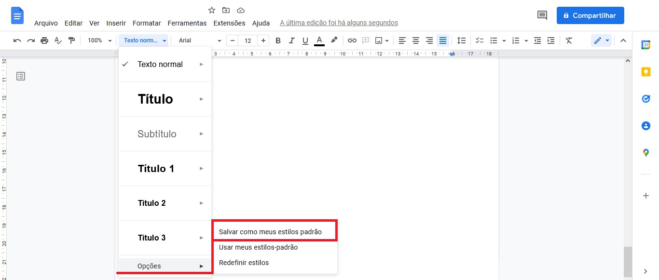Image resolution: width=659 pixels, height=280 pixels.
Task: Show document outline icon
Action: (x=21, y=76)
